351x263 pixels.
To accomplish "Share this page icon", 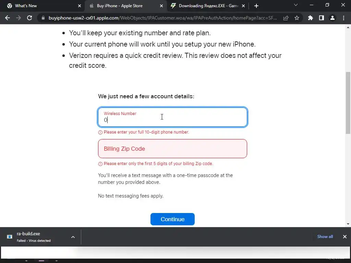I will 286,18.
